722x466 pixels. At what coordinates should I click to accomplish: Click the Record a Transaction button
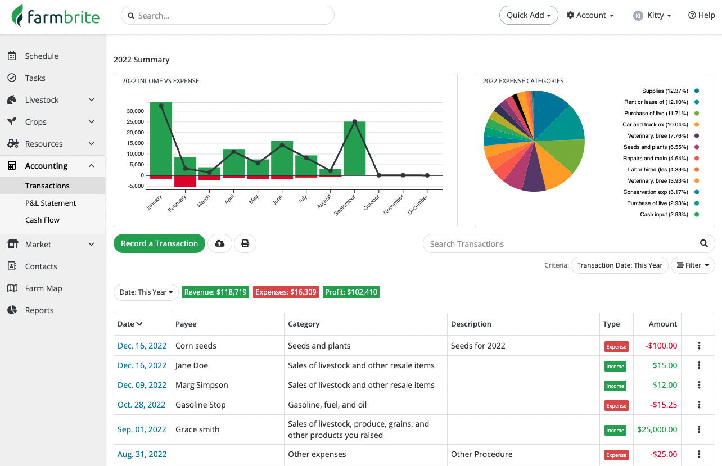pos(159,243)
